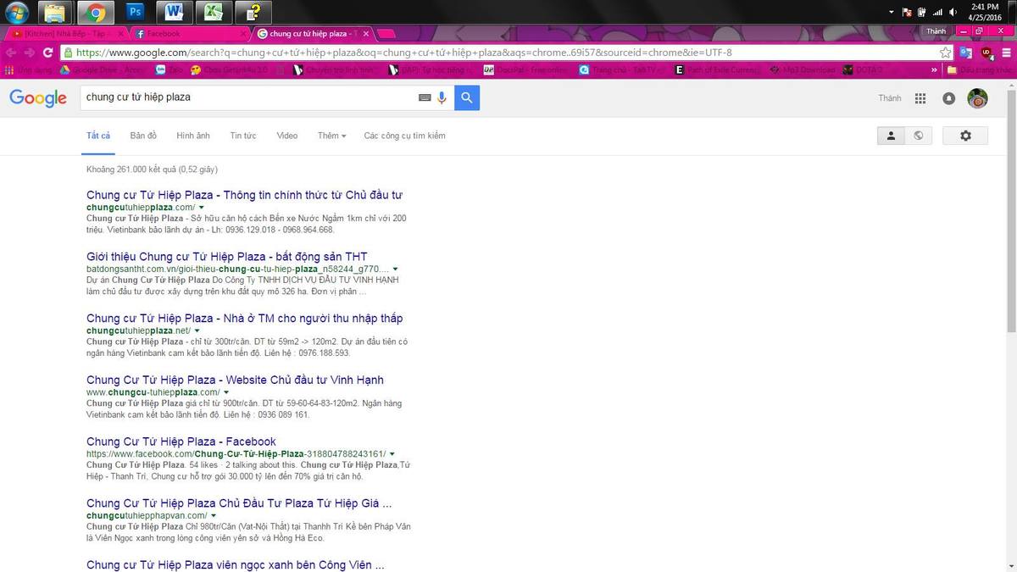Image resolution: width=1017 pixels, height=572 pixels.
Task: Select Hình ảnh search tab
Action: tap(193, 136)
